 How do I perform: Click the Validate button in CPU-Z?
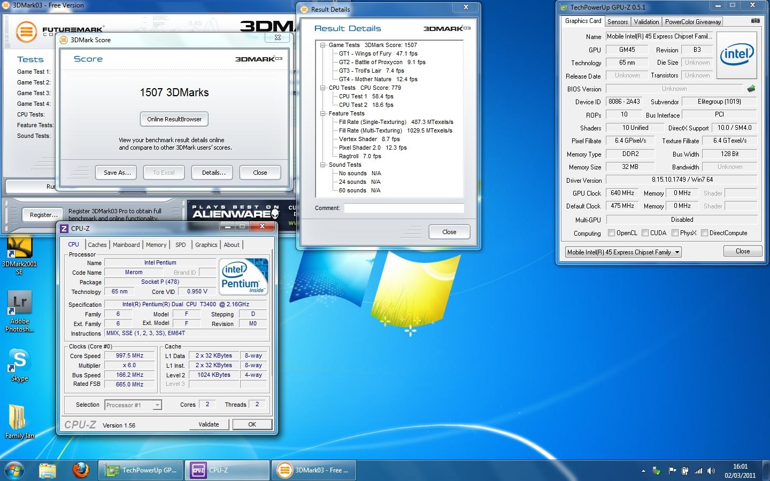209,424
